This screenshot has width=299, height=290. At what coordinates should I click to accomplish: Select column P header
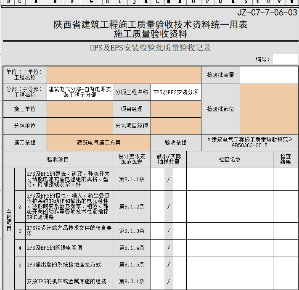pos(207,2)
